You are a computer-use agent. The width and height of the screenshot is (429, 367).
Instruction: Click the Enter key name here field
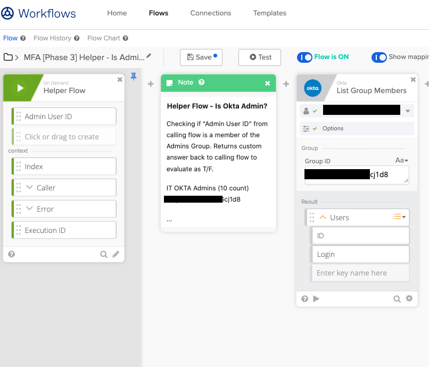pyautogui.click(x=360, y=273)
